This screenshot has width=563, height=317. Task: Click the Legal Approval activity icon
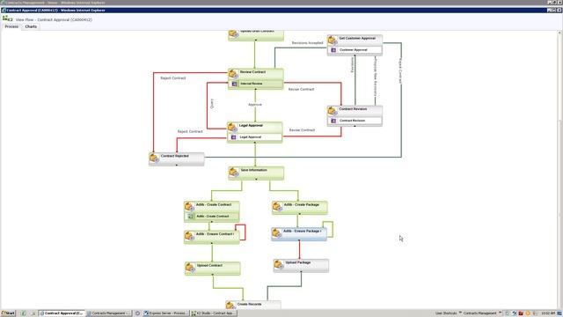pos(232,127)
